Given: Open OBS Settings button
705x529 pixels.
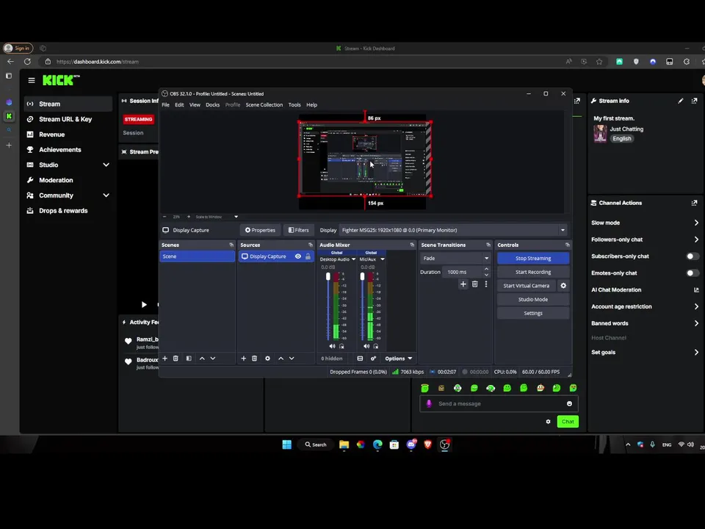Looking at the screenshot, I should pos(533,313).
